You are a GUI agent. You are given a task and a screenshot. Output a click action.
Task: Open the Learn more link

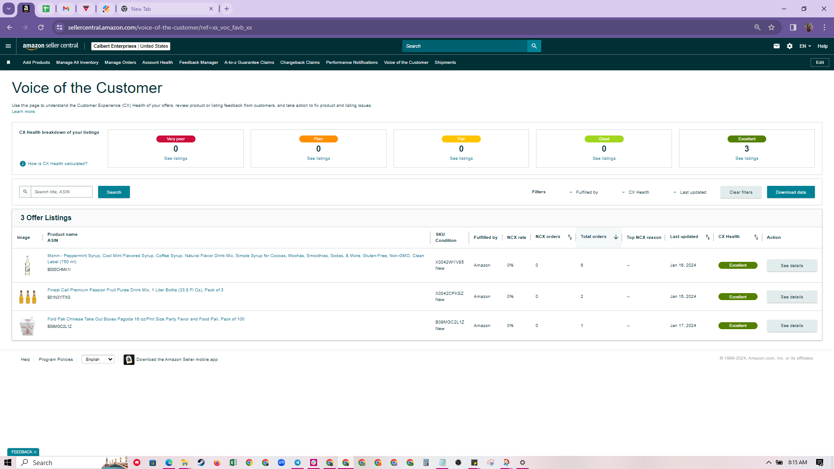(23, 112)
